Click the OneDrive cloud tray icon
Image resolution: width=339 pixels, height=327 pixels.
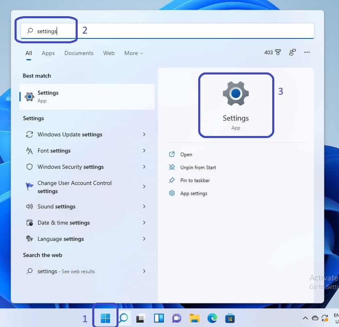pos(315,318)
